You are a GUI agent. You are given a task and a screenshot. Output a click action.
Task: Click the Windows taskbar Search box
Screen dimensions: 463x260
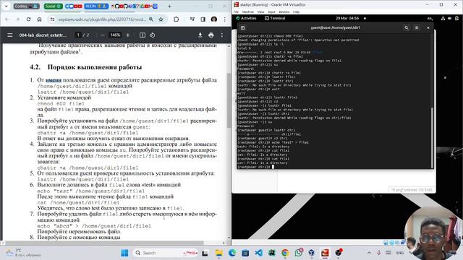click(166, 253)
